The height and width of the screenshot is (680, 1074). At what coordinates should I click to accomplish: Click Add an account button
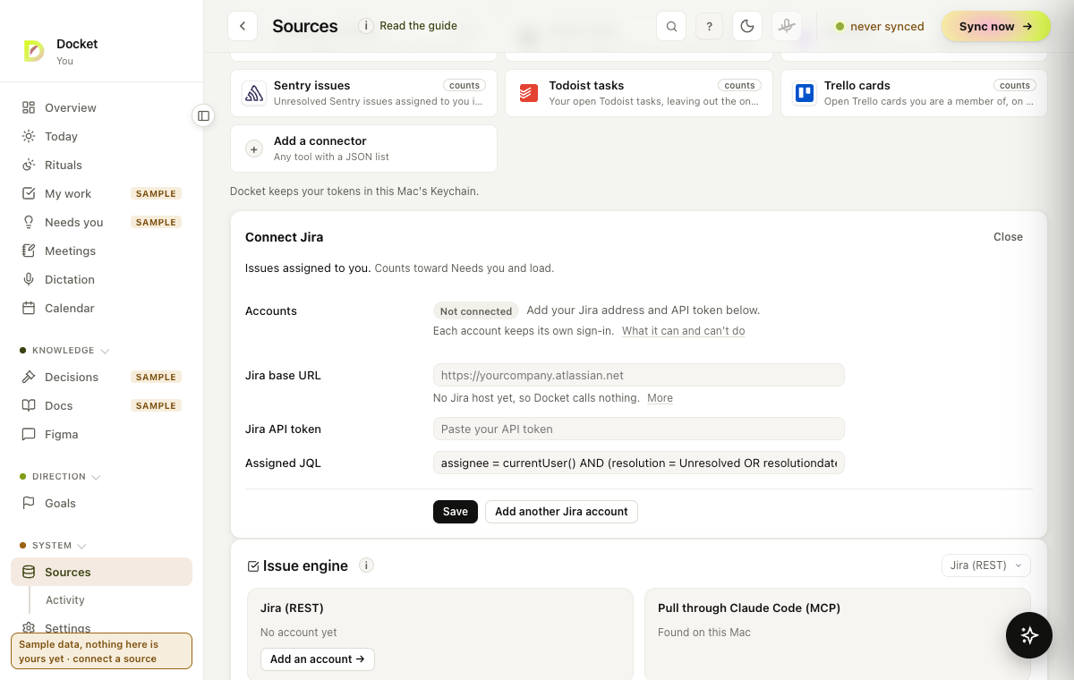(x=317, y=659)
